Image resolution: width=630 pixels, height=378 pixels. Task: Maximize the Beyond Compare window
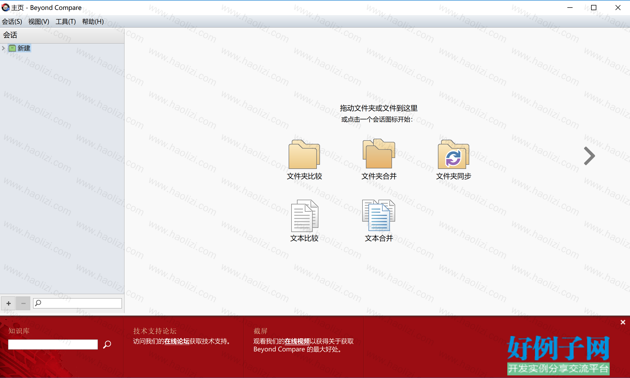[x=594, y=8]
